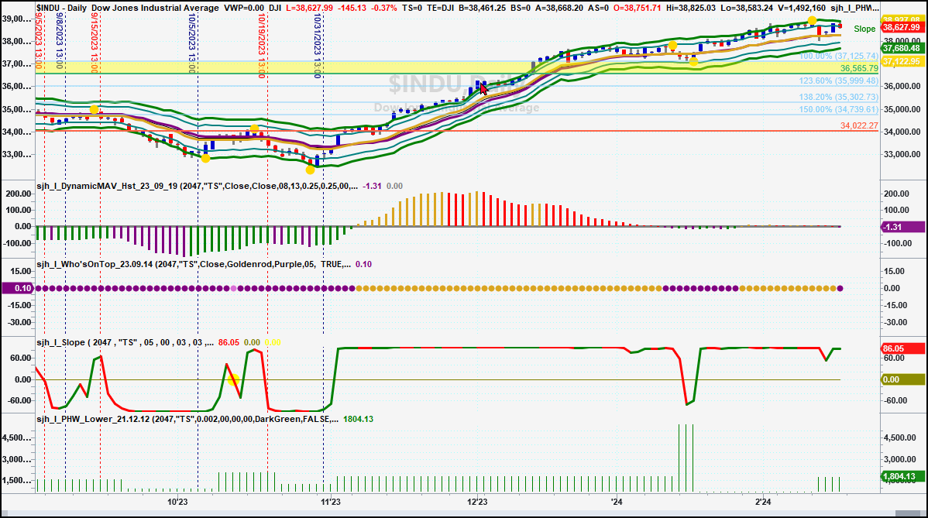This screenshot has height=518, width=928.
Task: Click the Hi=38,825.03 high value
Action: pyautogui.click(x=691, y=9)
